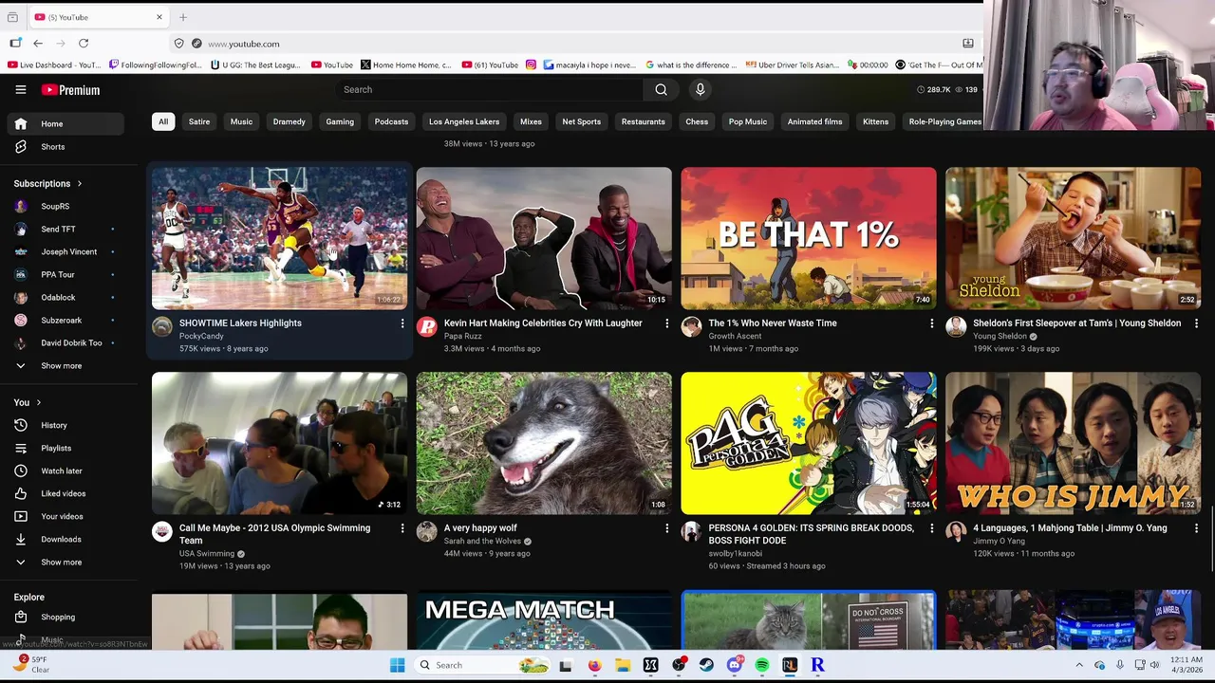This screenshot has height=683, width=1215.
Task: Play the BE THAT 1% thumbnail
Action: [809, 238]
